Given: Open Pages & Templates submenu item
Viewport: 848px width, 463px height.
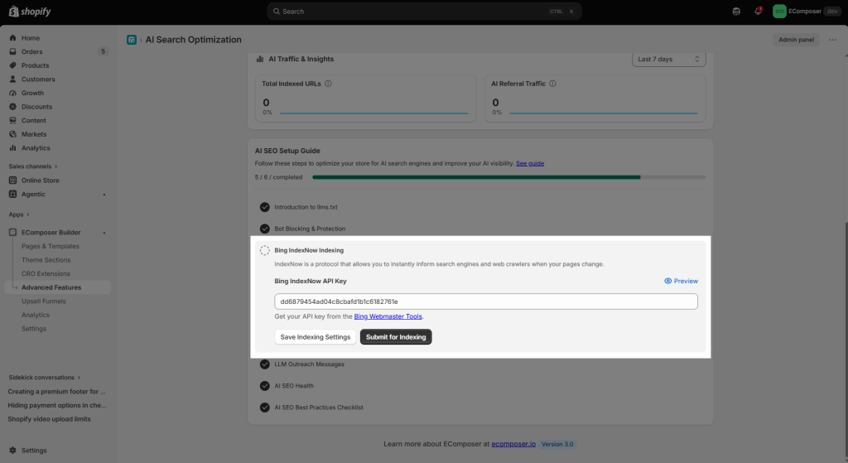Looking at the screenshot, I should click(x=51, y=246).
